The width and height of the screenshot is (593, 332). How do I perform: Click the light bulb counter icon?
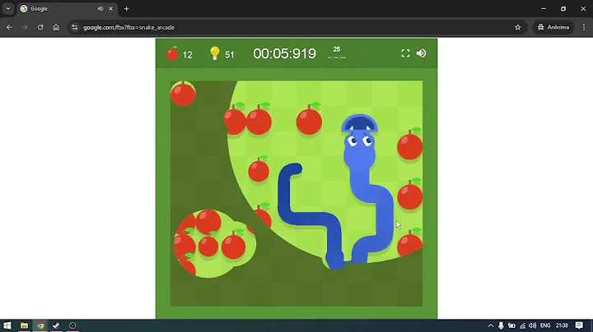click(x=215, y=53)
